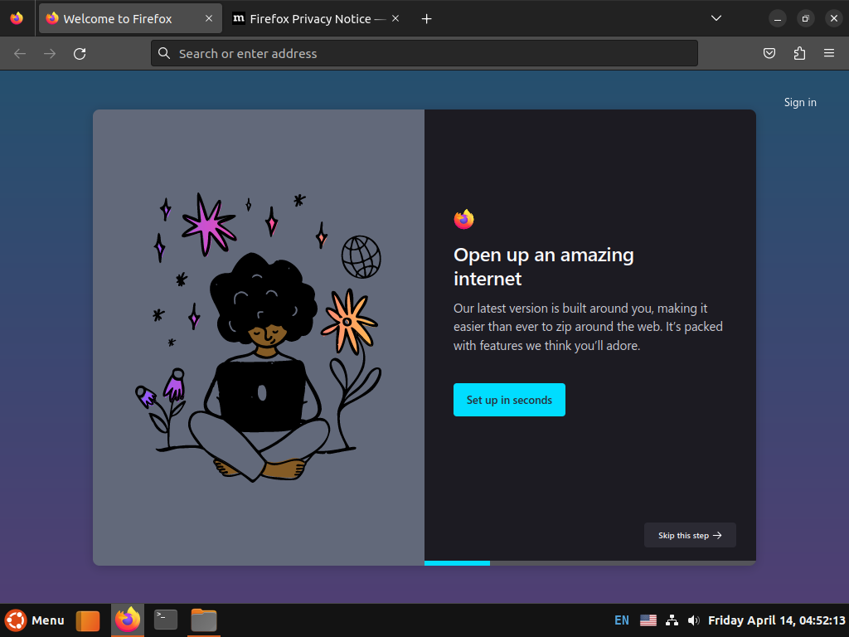This screenshot has height=637, width=849.
Task: Open the Ubuntu Menu button
Action: point(35,620)
